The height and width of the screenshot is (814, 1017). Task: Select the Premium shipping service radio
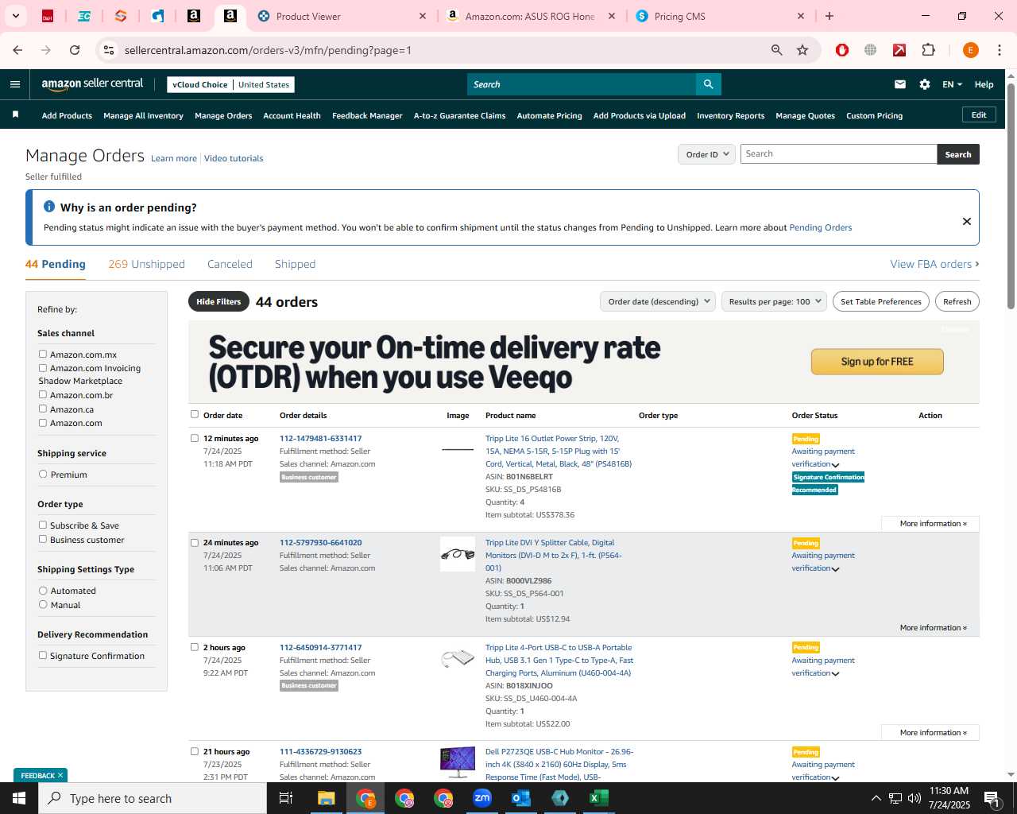pos(43,475)
